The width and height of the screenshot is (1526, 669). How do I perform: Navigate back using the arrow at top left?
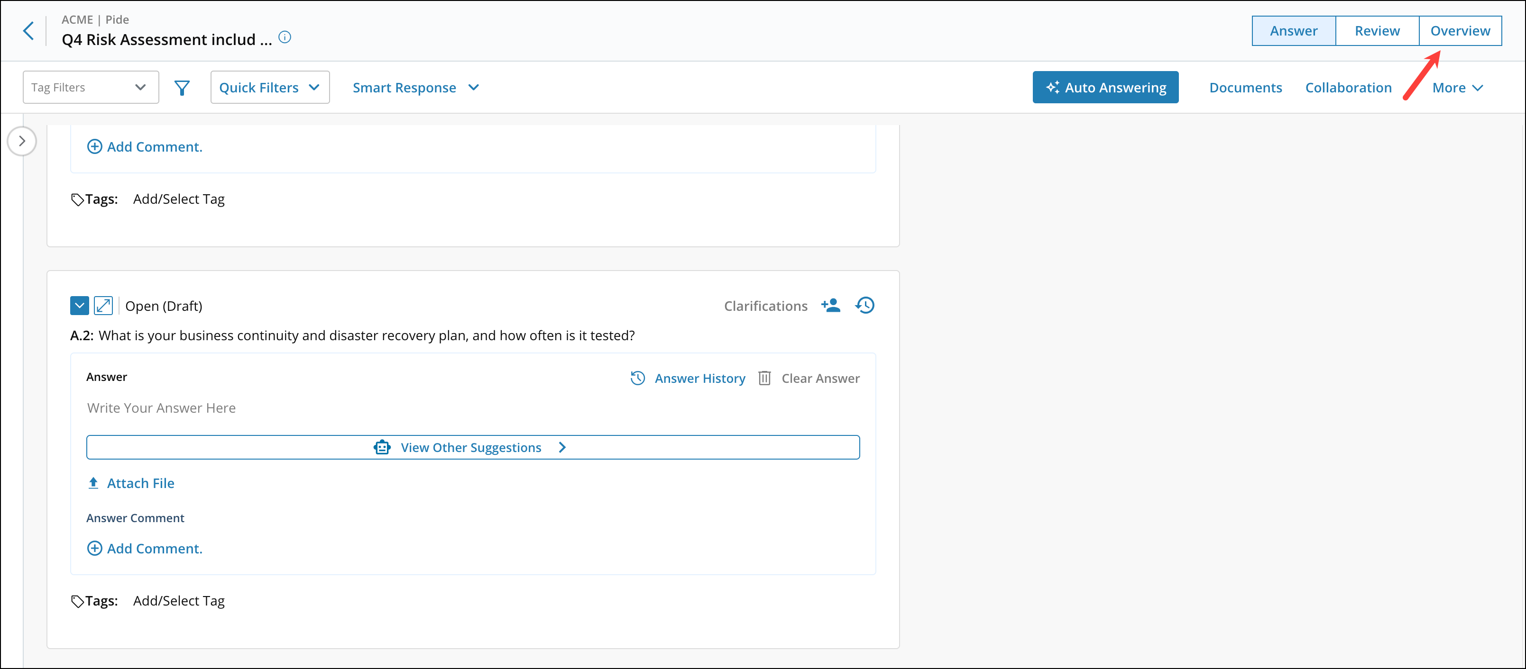point(28,30)
